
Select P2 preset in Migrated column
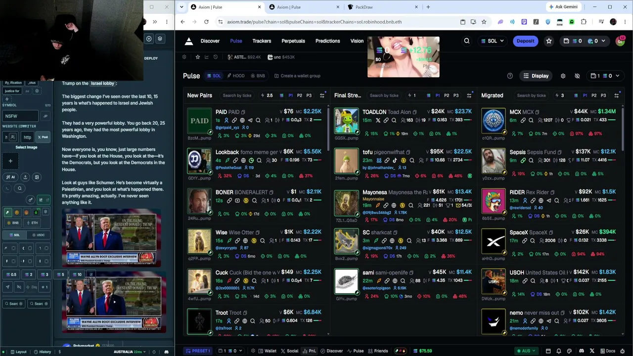tap(594, 95)
